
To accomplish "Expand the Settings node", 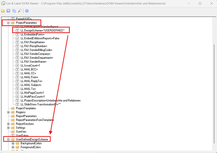I will [8, 127].
